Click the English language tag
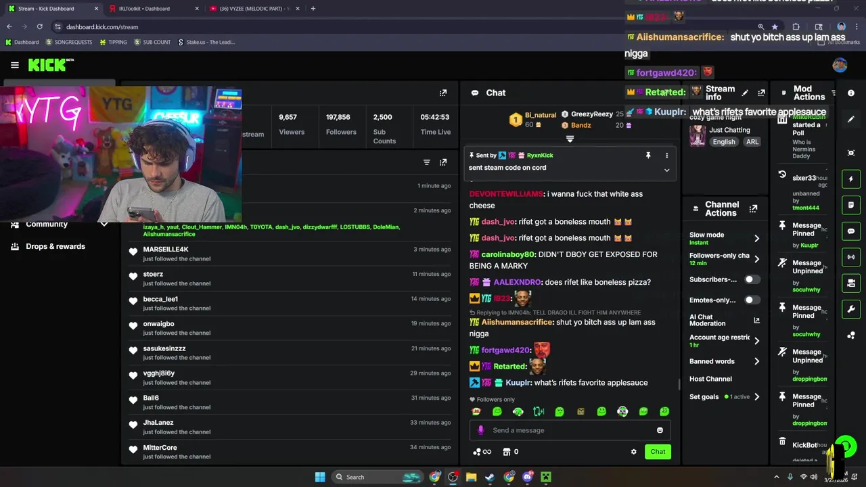 (723, 142)
